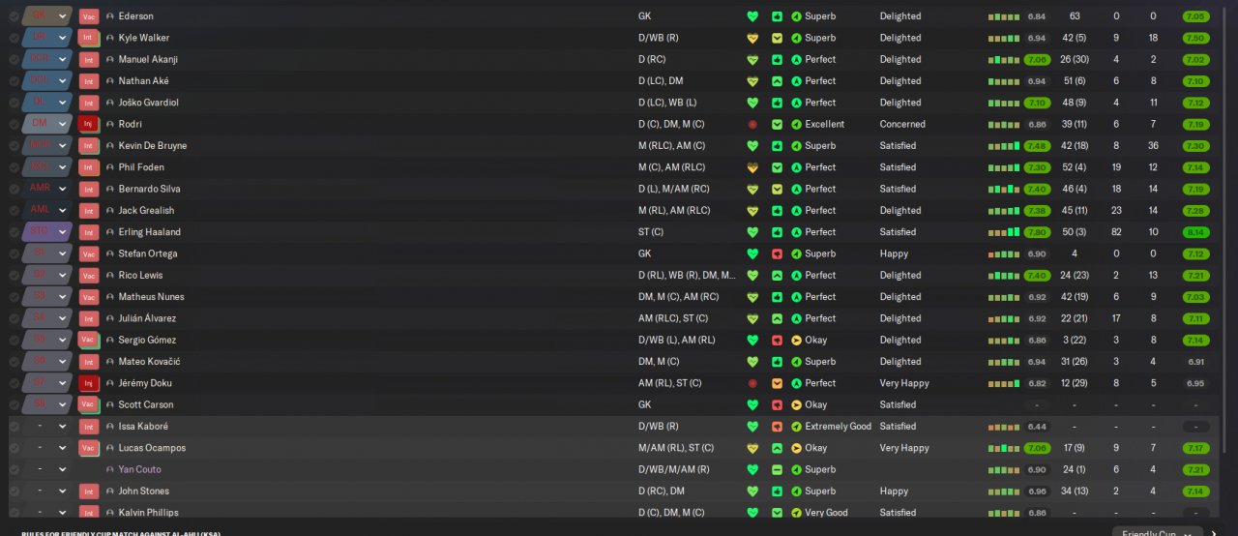This screenshot has height=536, width=1238.
Task: Click Kyle Walker's condition heart icon
Action: point(752,38)
